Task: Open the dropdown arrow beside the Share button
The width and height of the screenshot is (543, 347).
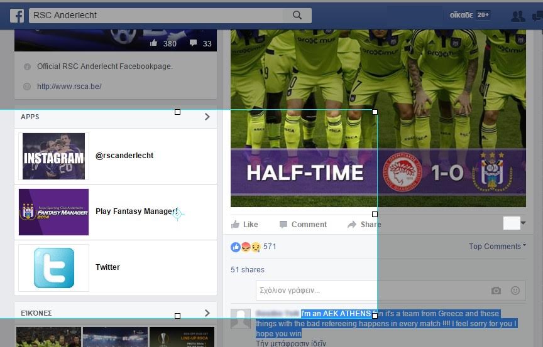Action: coord(523,223)
